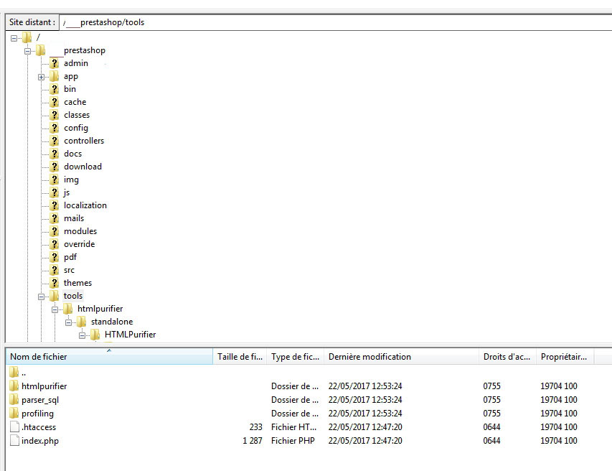The height and width of the screenshot is (471, 612).
Task: Click the controllers question mark folder icon
Action: tap(55, 141)
